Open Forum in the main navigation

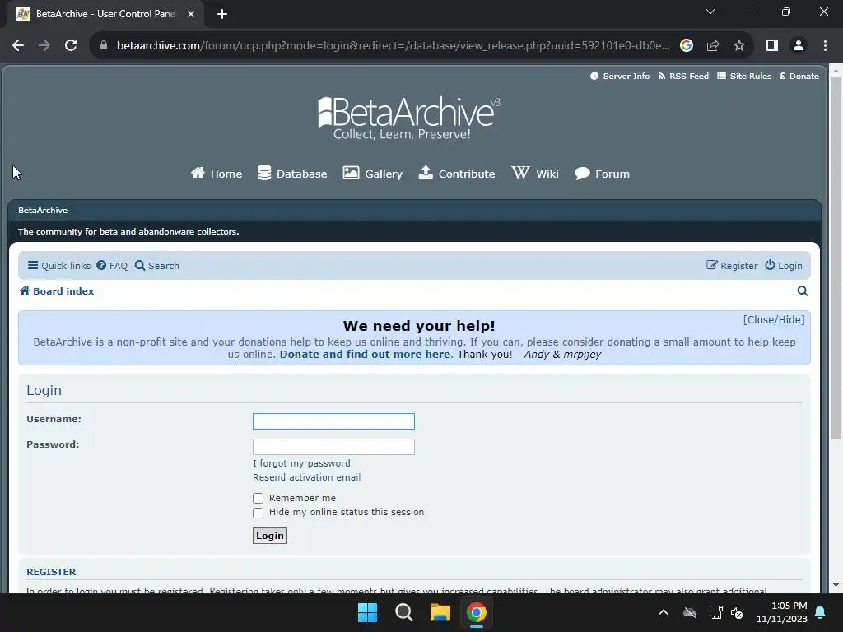point(602,174)
